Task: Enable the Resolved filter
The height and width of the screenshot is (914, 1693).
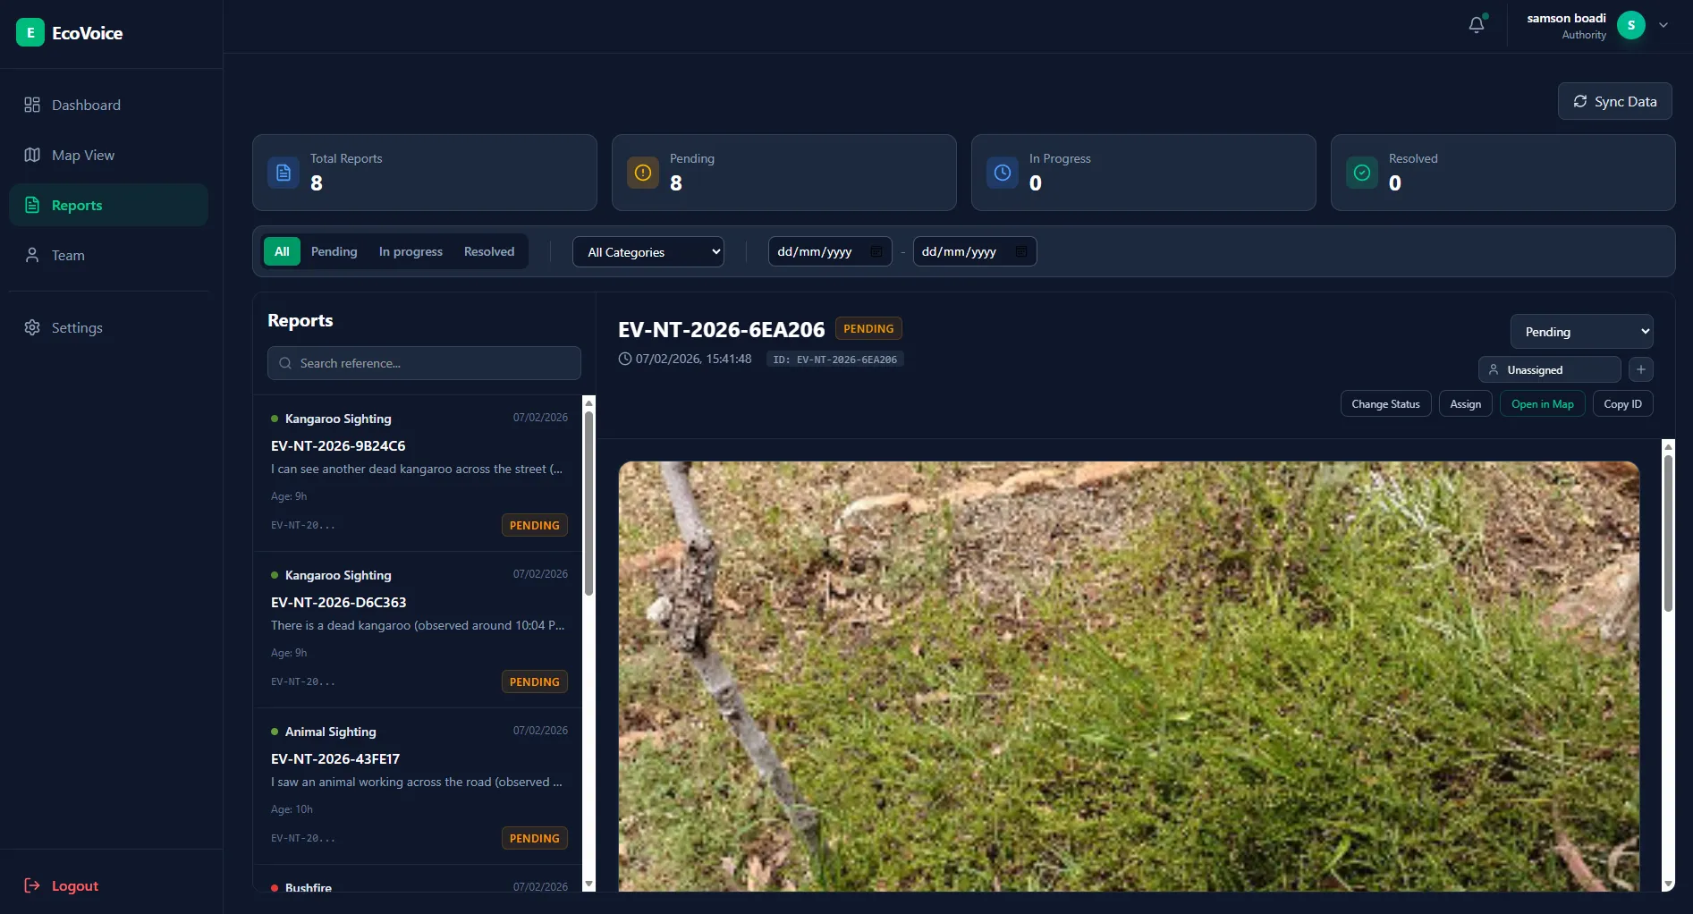Action: (x=488, y=251)
